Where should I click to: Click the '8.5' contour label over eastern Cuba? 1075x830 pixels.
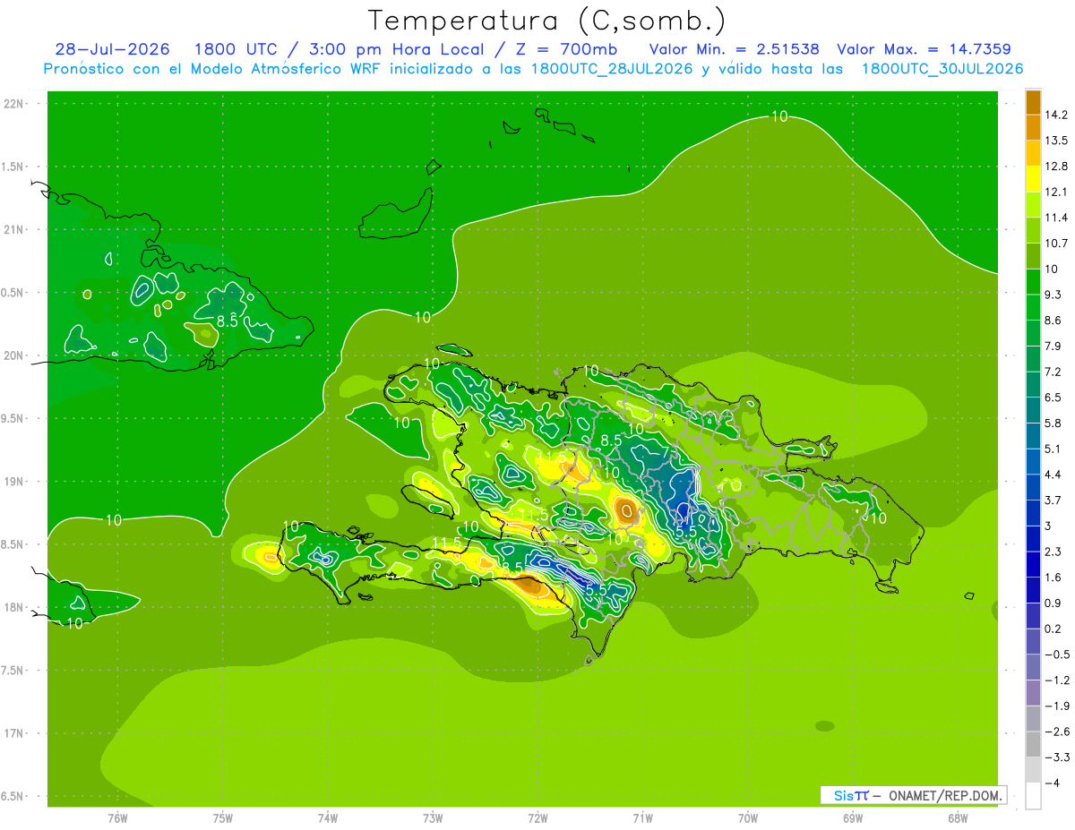(x=228, y=321)
